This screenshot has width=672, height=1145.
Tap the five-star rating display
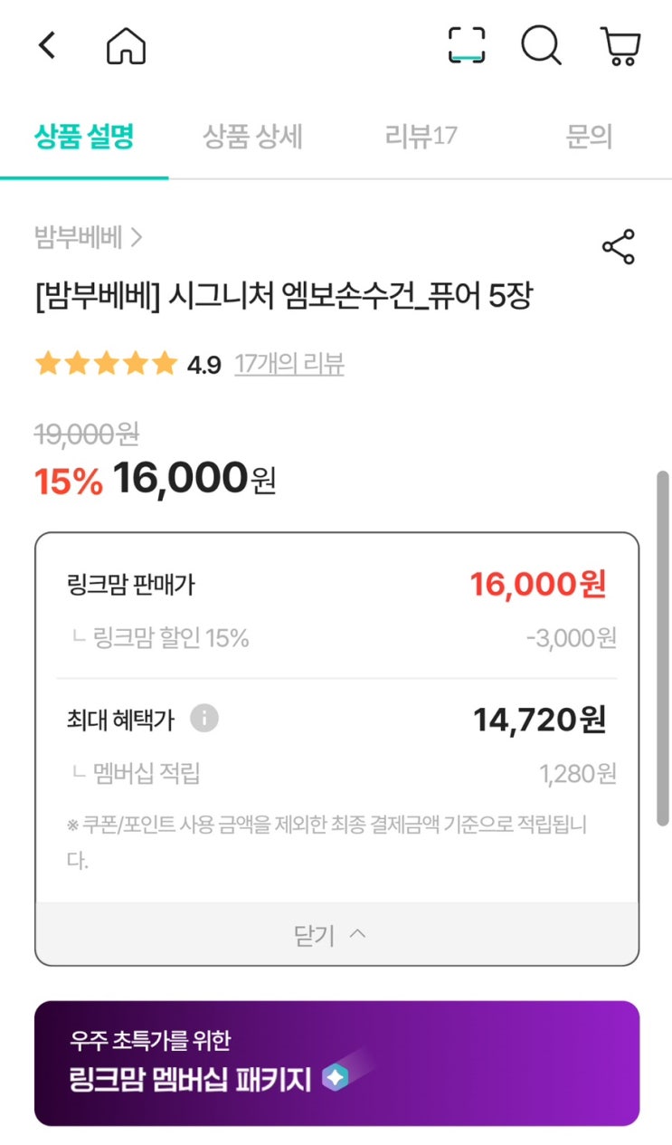pos(106,364)
